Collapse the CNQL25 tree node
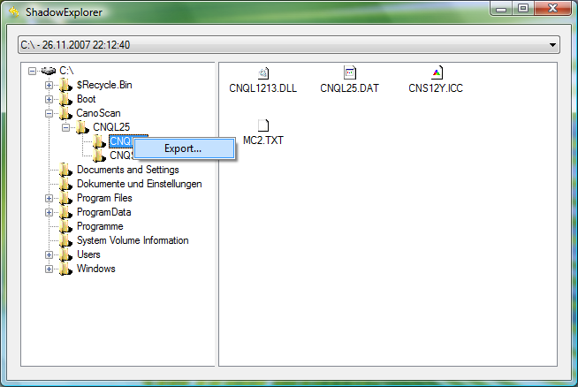The width and height of the screenshot is (578, 387). click(65, 127)
